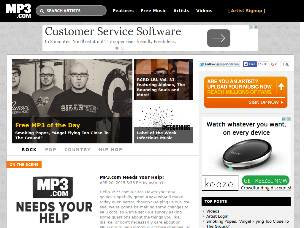
Task: Click the Watch whatever you want ad headline
Action: tap(246, 128)
